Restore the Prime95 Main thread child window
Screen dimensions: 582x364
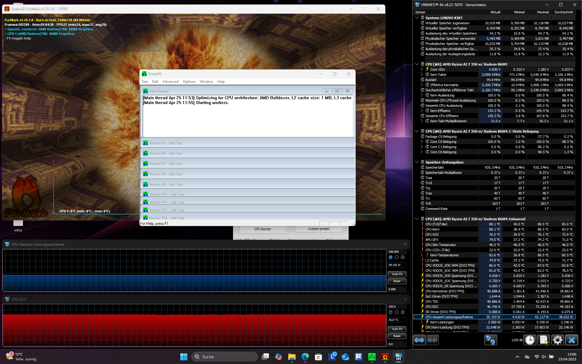pos(337,91)
